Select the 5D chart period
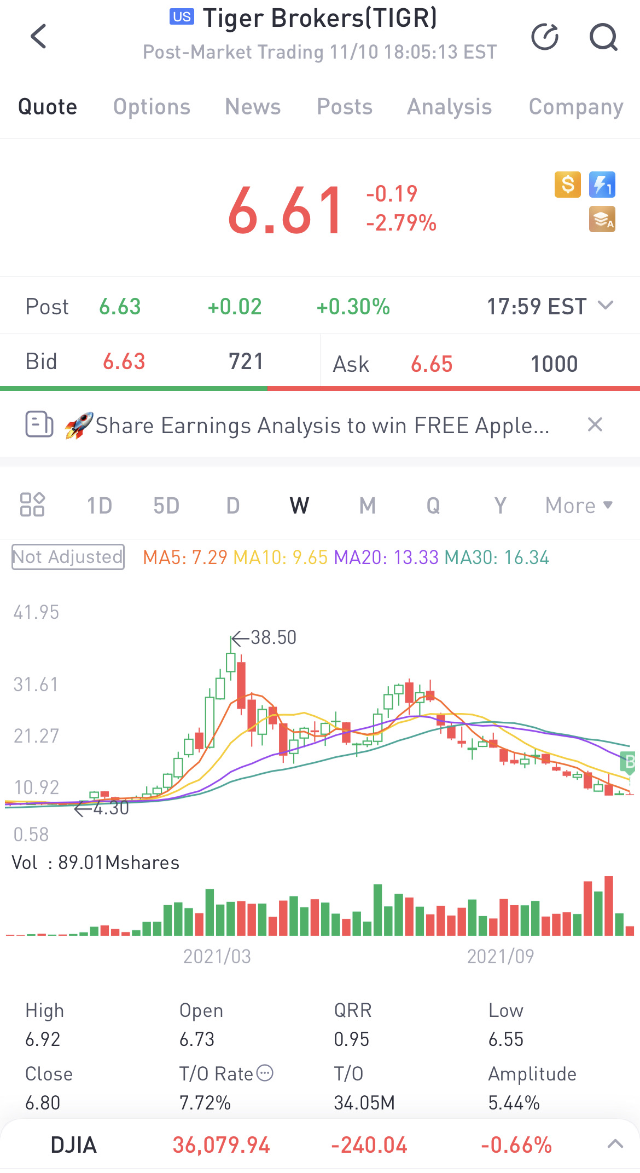This screenshot has width=640, height=1173. (166, 505)
